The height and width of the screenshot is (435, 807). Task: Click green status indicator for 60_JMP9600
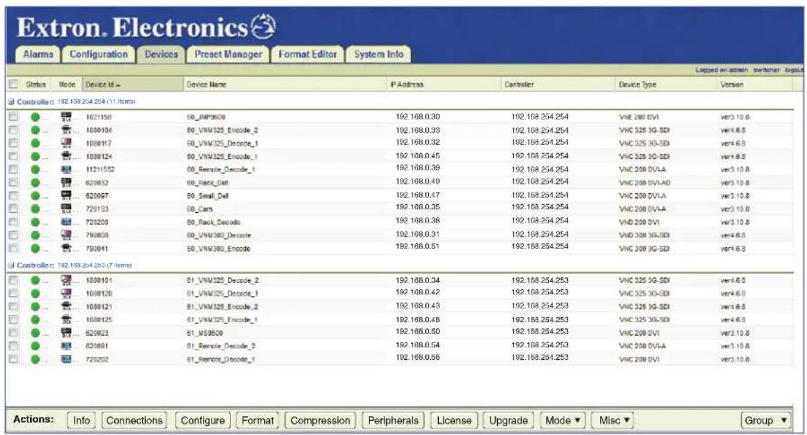[x=35, y=117]
